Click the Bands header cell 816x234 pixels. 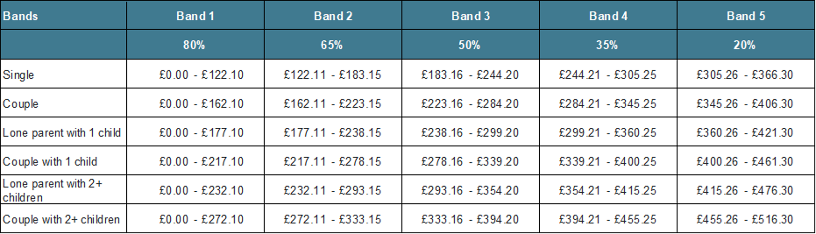pyautogui.click(x=21, y=16)
